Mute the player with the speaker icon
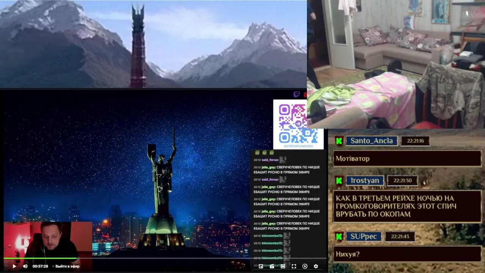Viewport: 485px width, 273px height. tap(25, 266)
